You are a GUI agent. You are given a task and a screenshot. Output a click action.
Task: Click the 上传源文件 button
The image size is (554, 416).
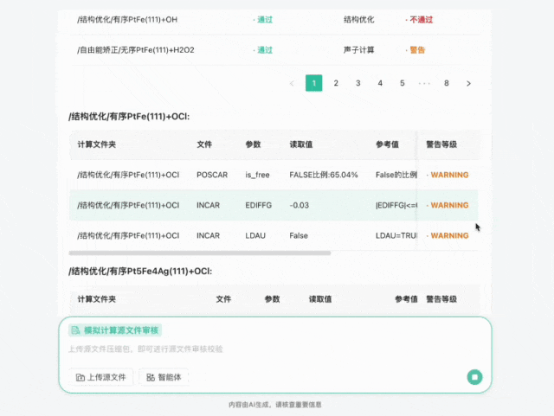pos(100,378)
